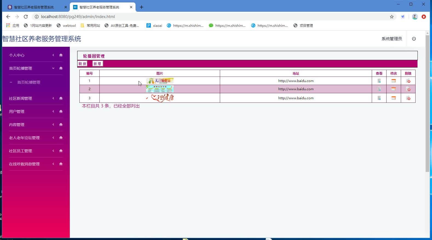The image size is (432, 240).
Task: Open the xiaoai bookmark
Action: 154,25
